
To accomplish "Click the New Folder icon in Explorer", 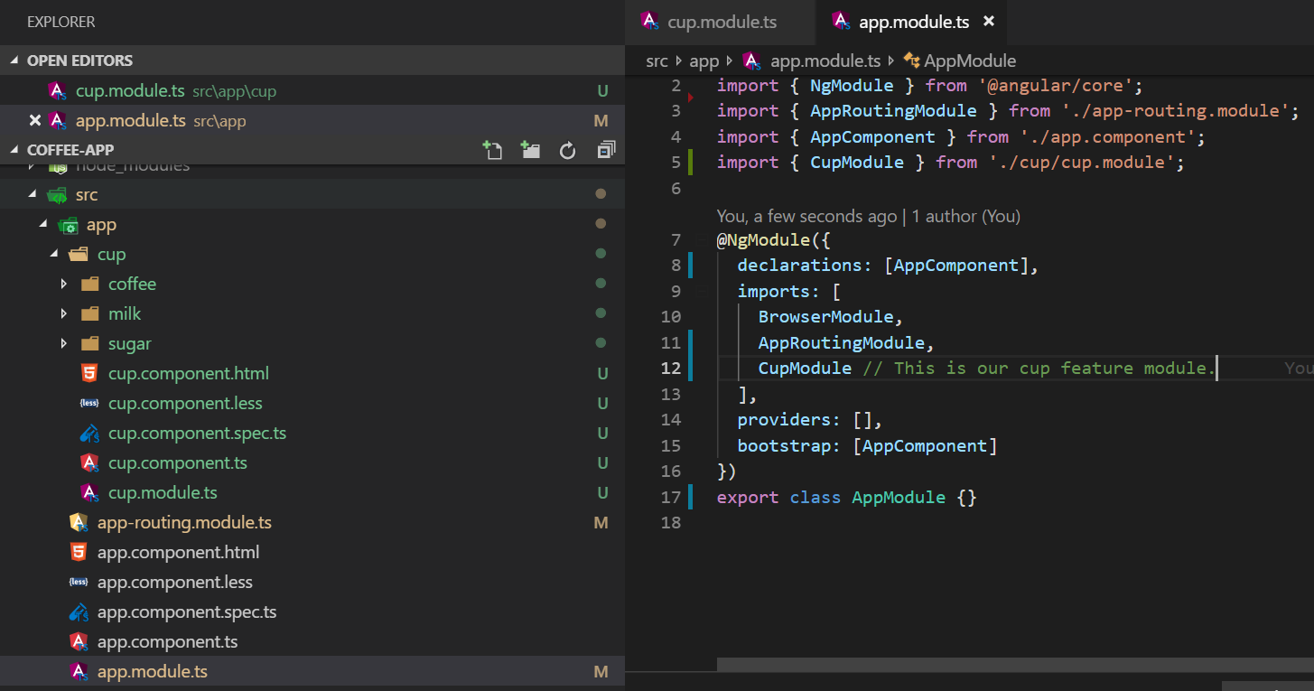I will coord(530,152).
